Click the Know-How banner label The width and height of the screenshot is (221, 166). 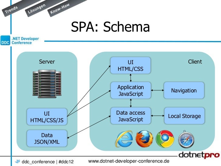[60, 9]
